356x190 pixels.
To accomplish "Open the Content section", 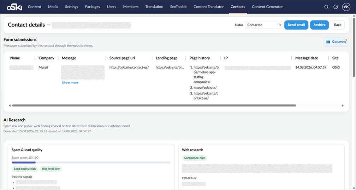I will 35,7.
